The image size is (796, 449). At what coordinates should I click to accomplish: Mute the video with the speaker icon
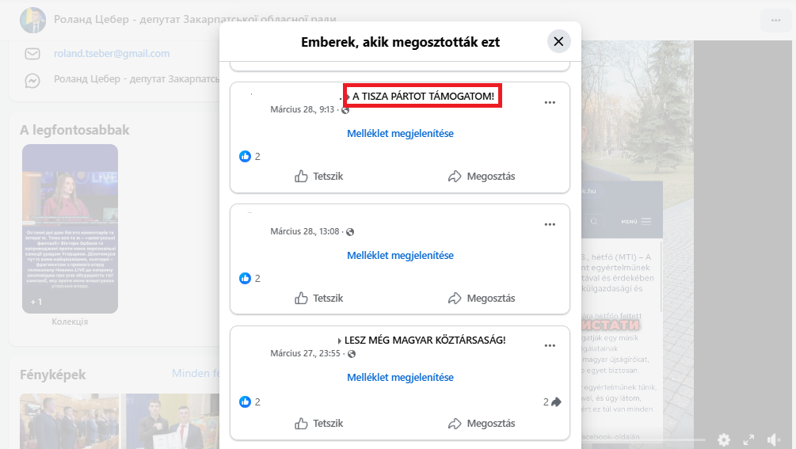tap(774, 439)
